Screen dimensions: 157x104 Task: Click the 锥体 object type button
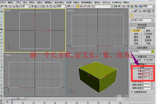[x=148, y=31]
